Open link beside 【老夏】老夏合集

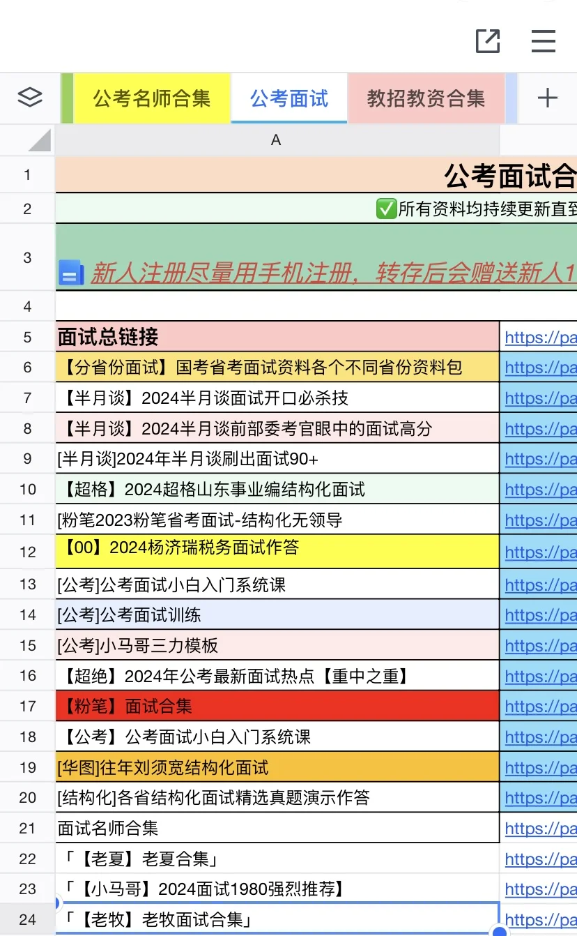coord(541,859)
